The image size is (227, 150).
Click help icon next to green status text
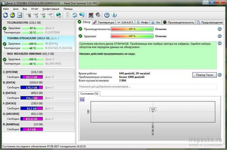[x=220, y=43]
